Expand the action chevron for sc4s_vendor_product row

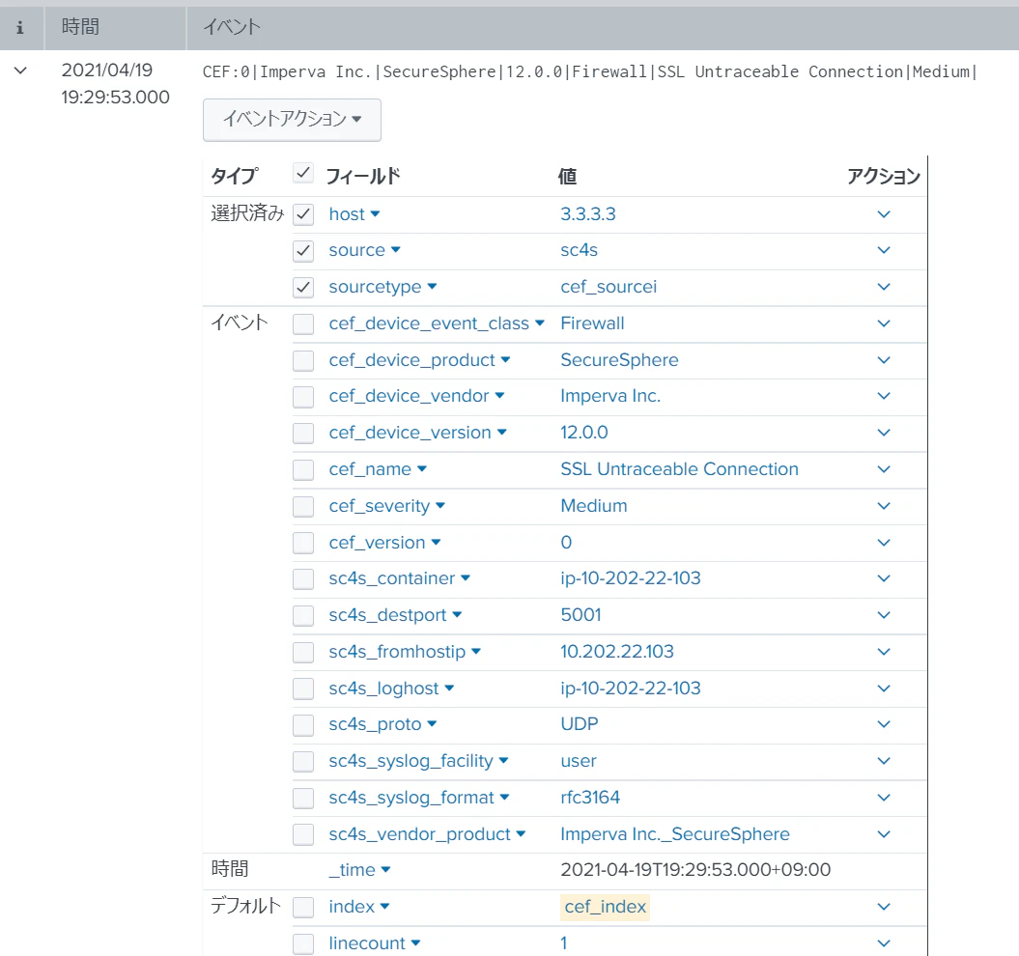884,833
